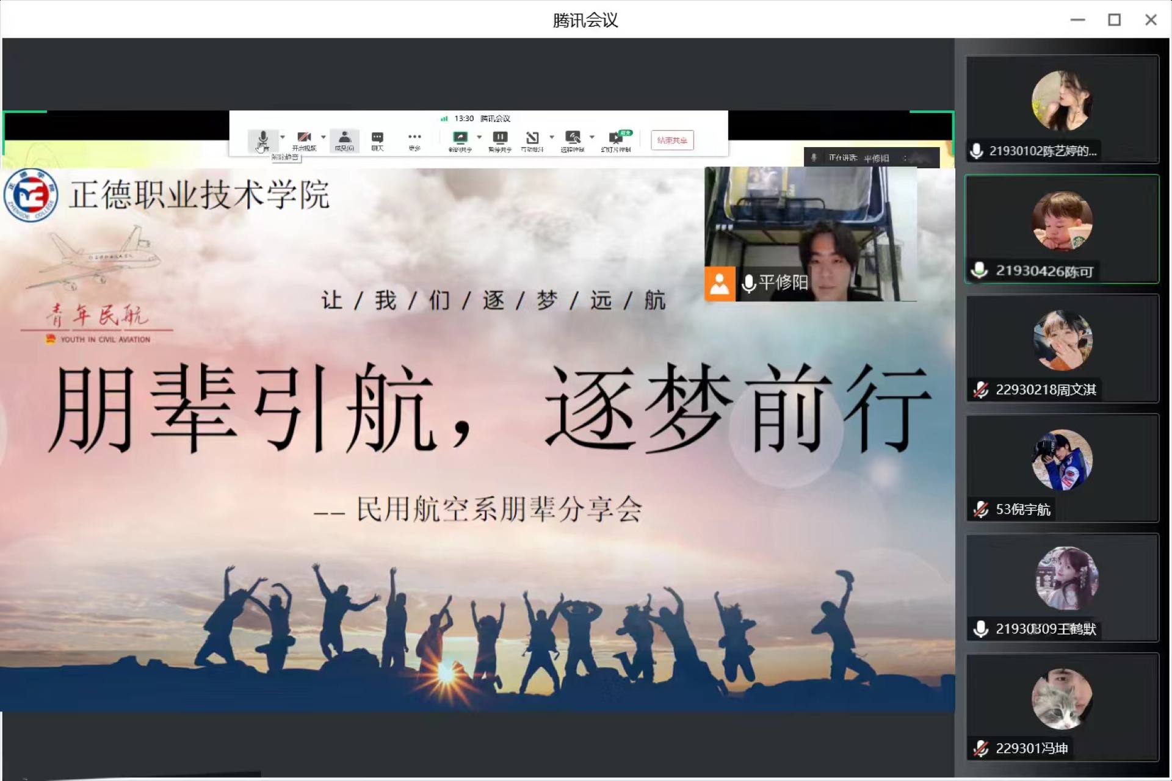Expand microphone audio options arrow

[x=282, y=137]
